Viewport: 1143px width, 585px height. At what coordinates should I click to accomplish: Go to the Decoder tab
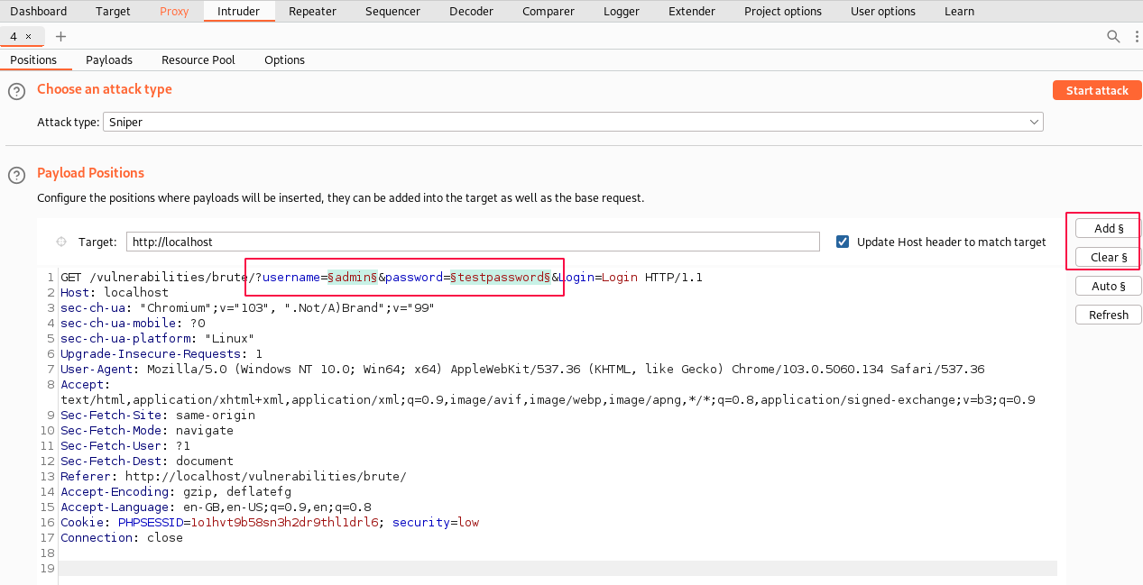[471, 11]
